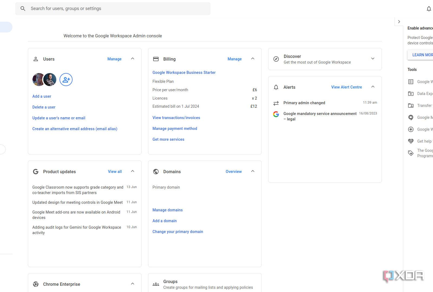
Task: Expand the Discover card
Action: coord(373,59)
